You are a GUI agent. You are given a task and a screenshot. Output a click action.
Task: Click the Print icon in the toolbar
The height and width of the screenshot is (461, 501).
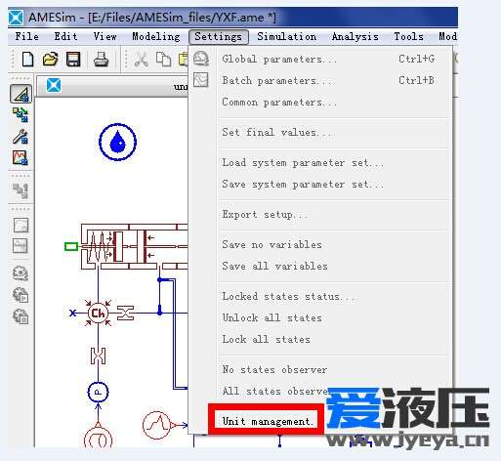pyautogui.click(x=101, y=60)
